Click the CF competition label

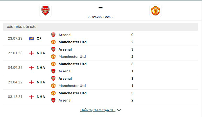click(39, 39)
